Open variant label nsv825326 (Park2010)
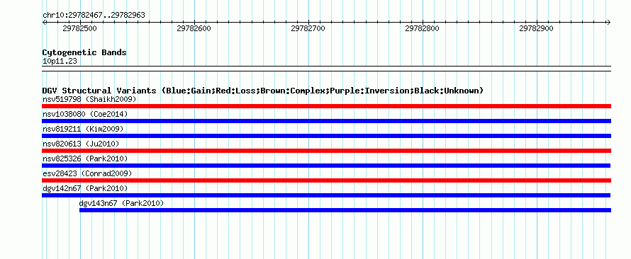631x259 pixels. pos(85,159)
